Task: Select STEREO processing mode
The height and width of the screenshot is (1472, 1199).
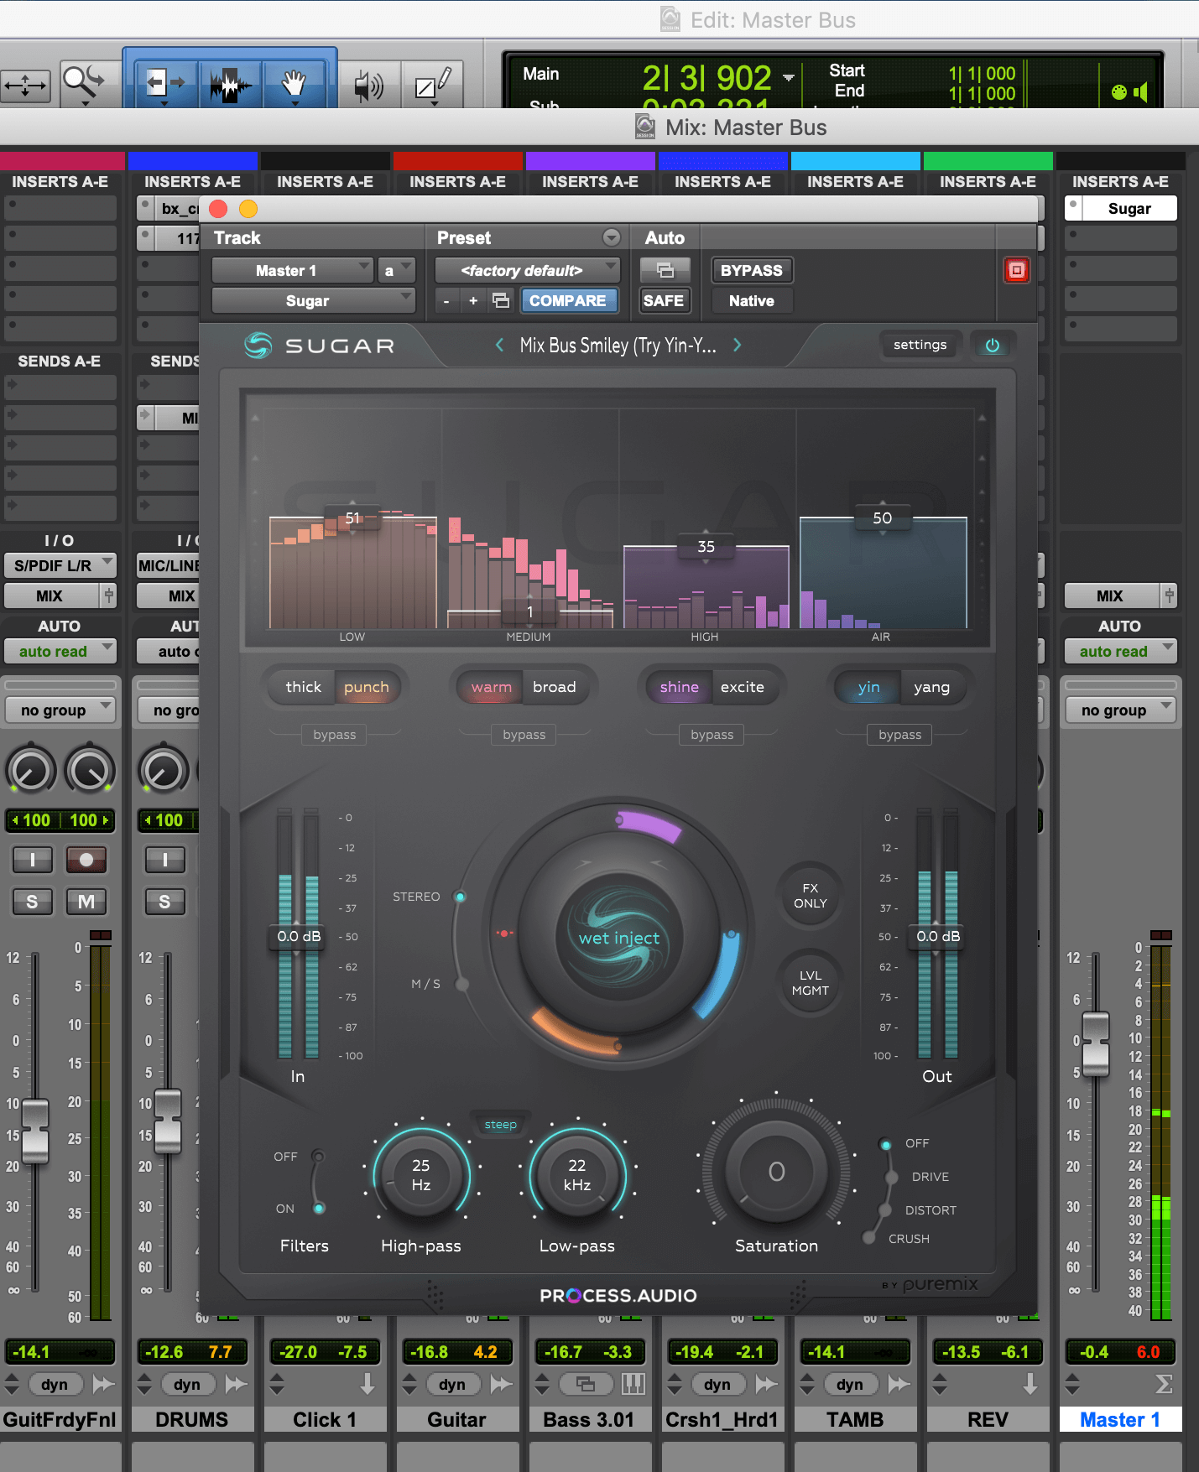Action: click(461, 897)
